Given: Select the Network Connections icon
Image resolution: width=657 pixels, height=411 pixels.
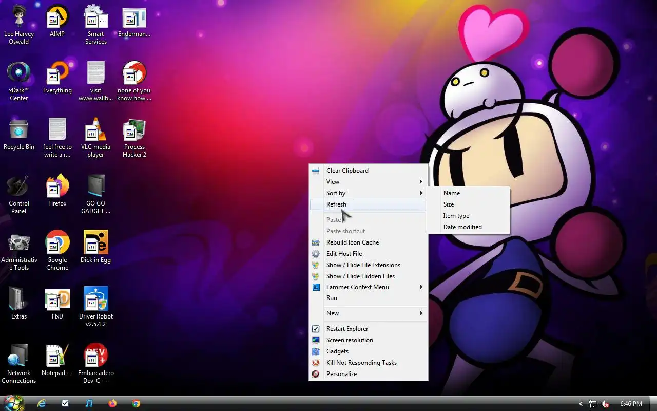Looking at the screenshot, I should pos(19,365).
